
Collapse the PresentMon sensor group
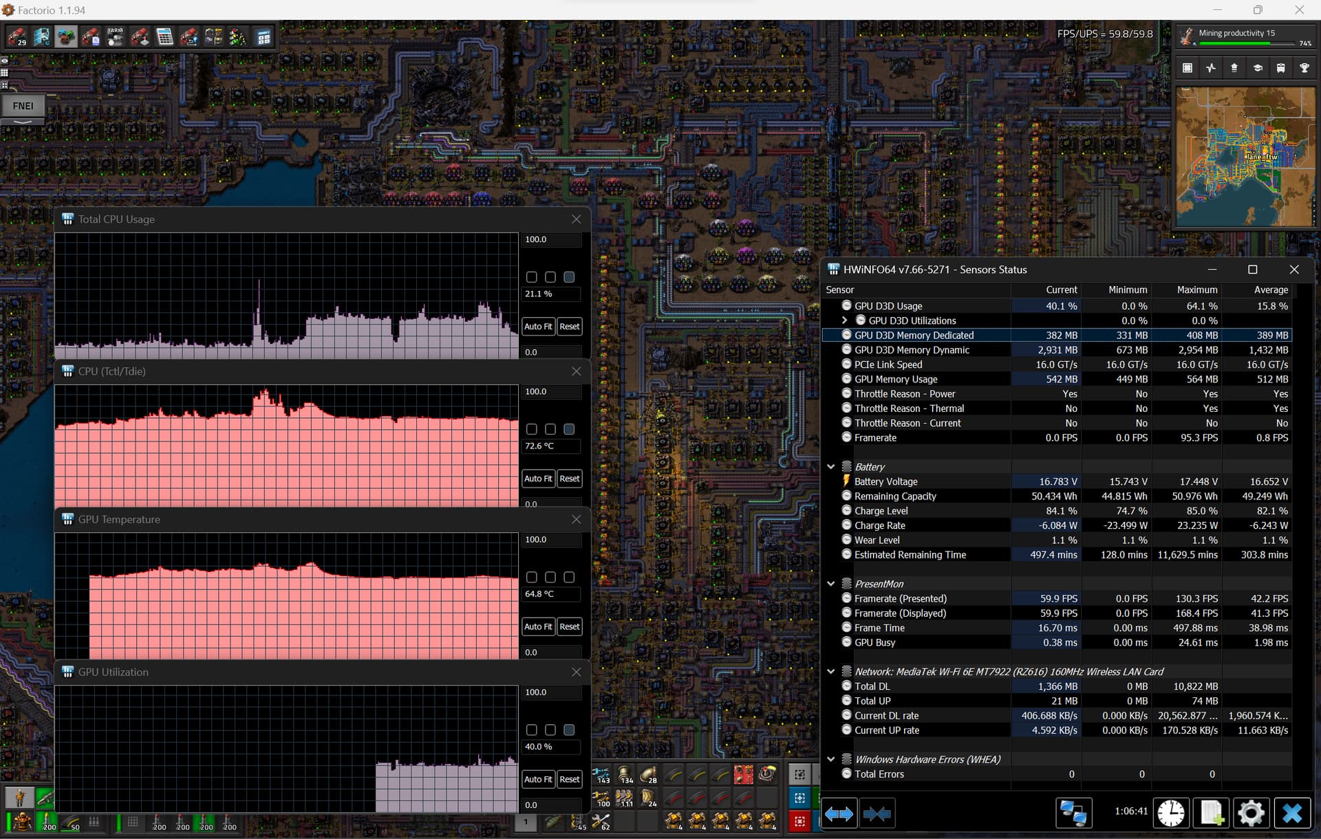[831, 583]
